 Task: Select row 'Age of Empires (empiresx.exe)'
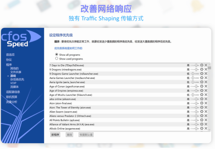click(128, 90)
